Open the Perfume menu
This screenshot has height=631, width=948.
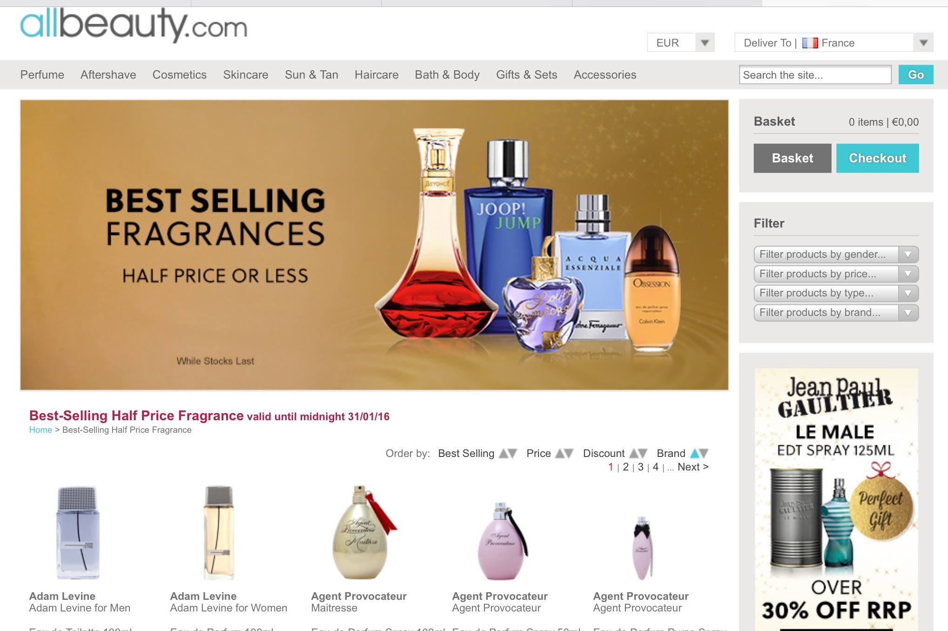coord(42,75)
